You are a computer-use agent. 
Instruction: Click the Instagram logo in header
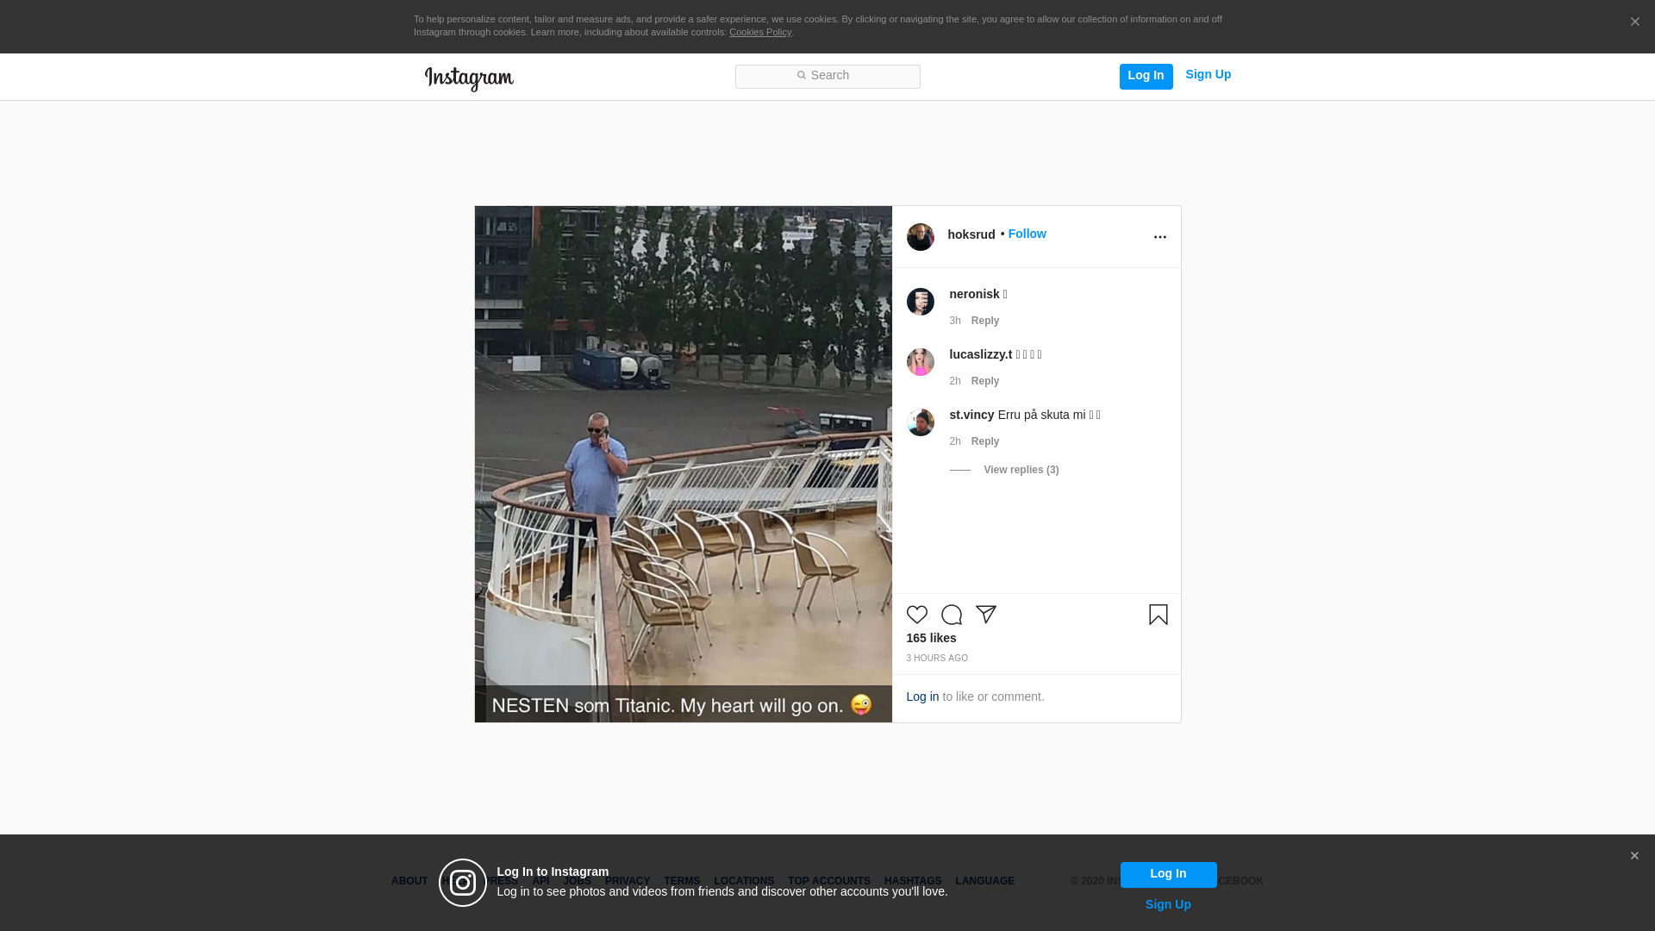click(469, 78)
